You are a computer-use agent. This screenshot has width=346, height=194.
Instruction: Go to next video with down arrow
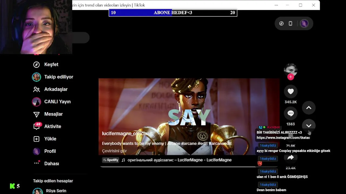tap(309, 126)
